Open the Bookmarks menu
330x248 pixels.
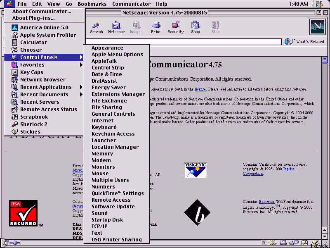click(92, 4)
